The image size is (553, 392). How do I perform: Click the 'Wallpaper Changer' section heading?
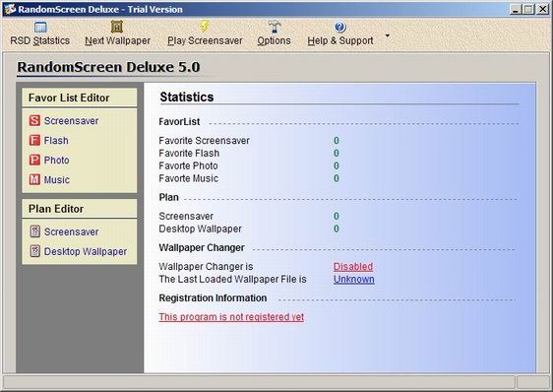pos(202,248)
